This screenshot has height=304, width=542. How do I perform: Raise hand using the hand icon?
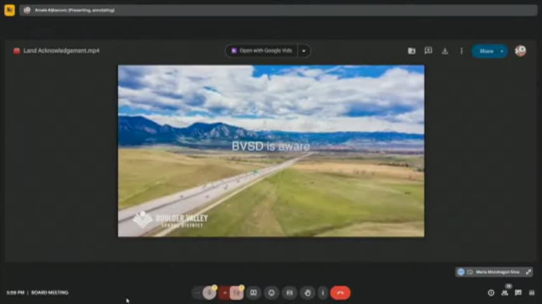pos(308,293)
